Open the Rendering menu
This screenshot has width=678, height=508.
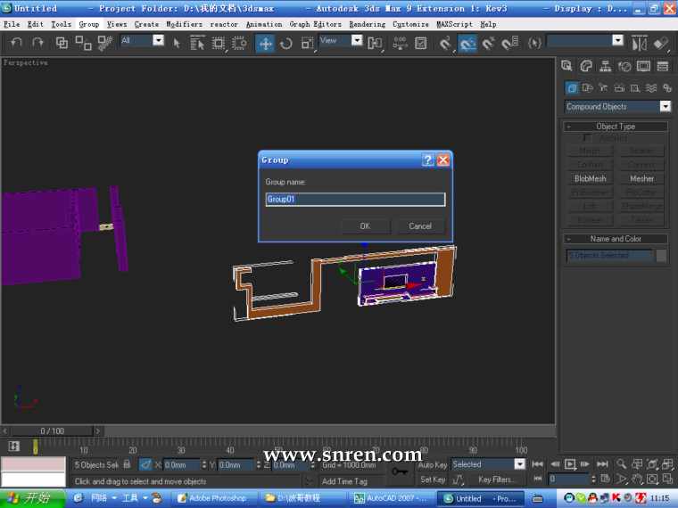pos(367,24)
